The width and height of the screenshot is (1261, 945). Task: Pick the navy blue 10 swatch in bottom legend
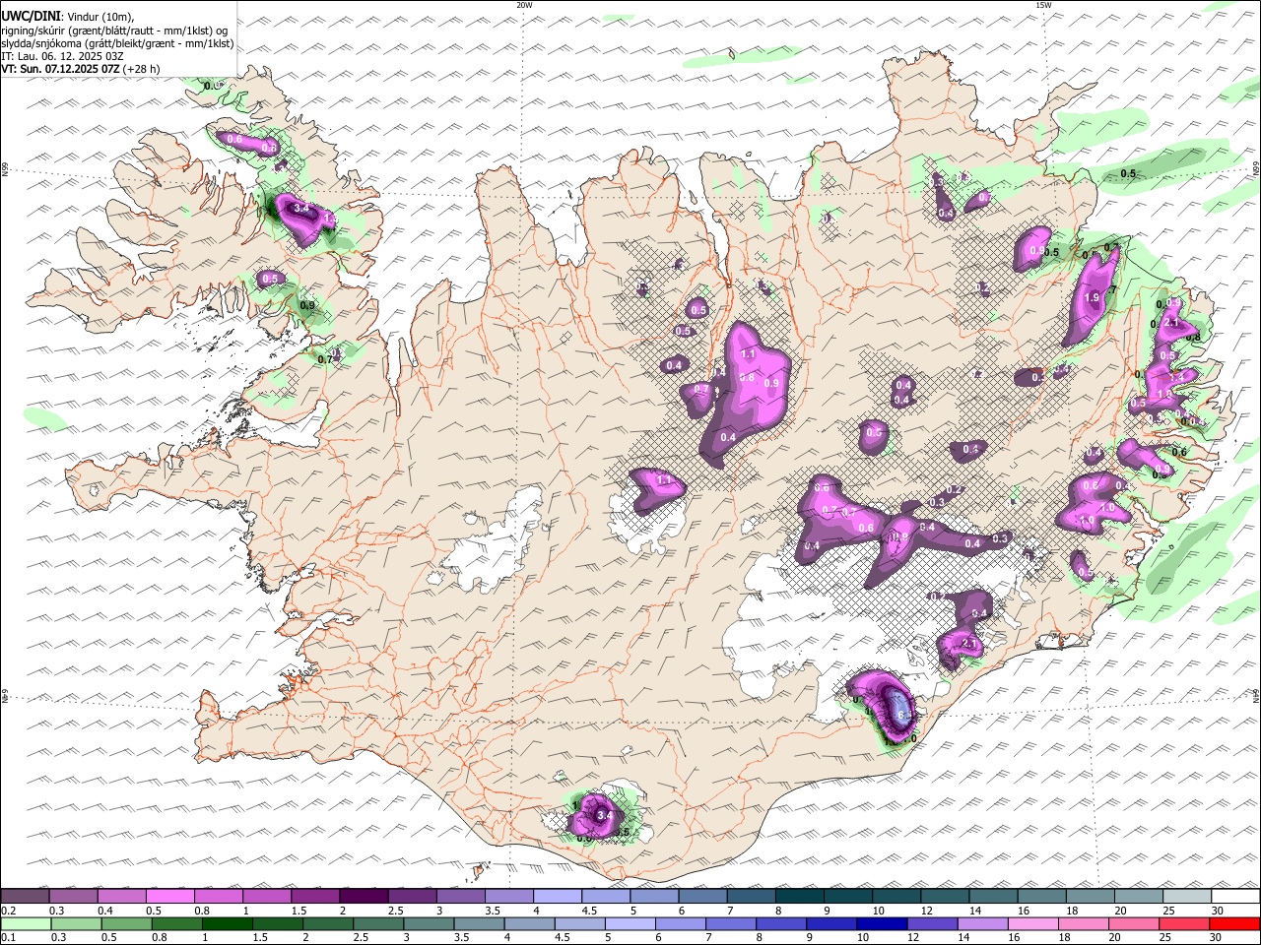(882, 924)
